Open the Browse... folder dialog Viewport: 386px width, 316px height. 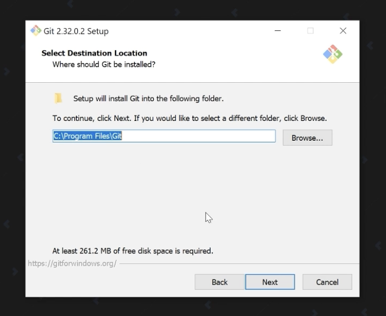coord(308,138)
